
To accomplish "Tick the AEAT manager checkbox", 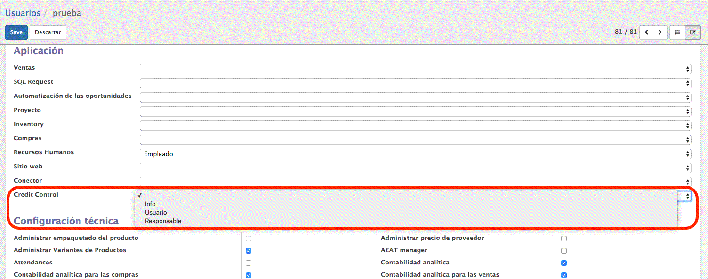I will point(564,251).
